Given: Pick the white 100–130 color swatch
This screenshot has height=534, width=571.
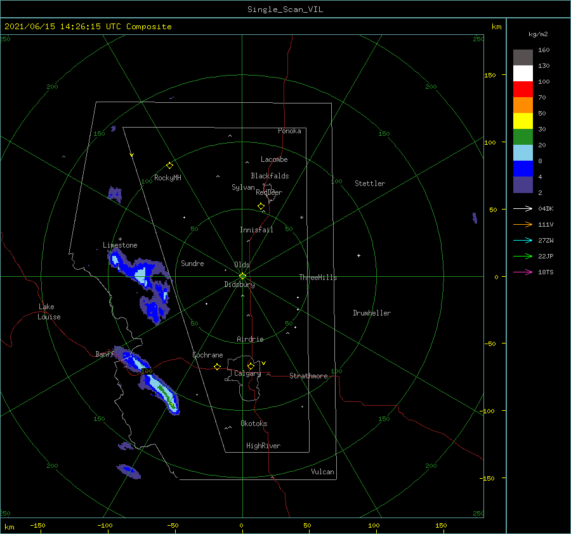Looking at the screenshot, I should tap(523, 74).
